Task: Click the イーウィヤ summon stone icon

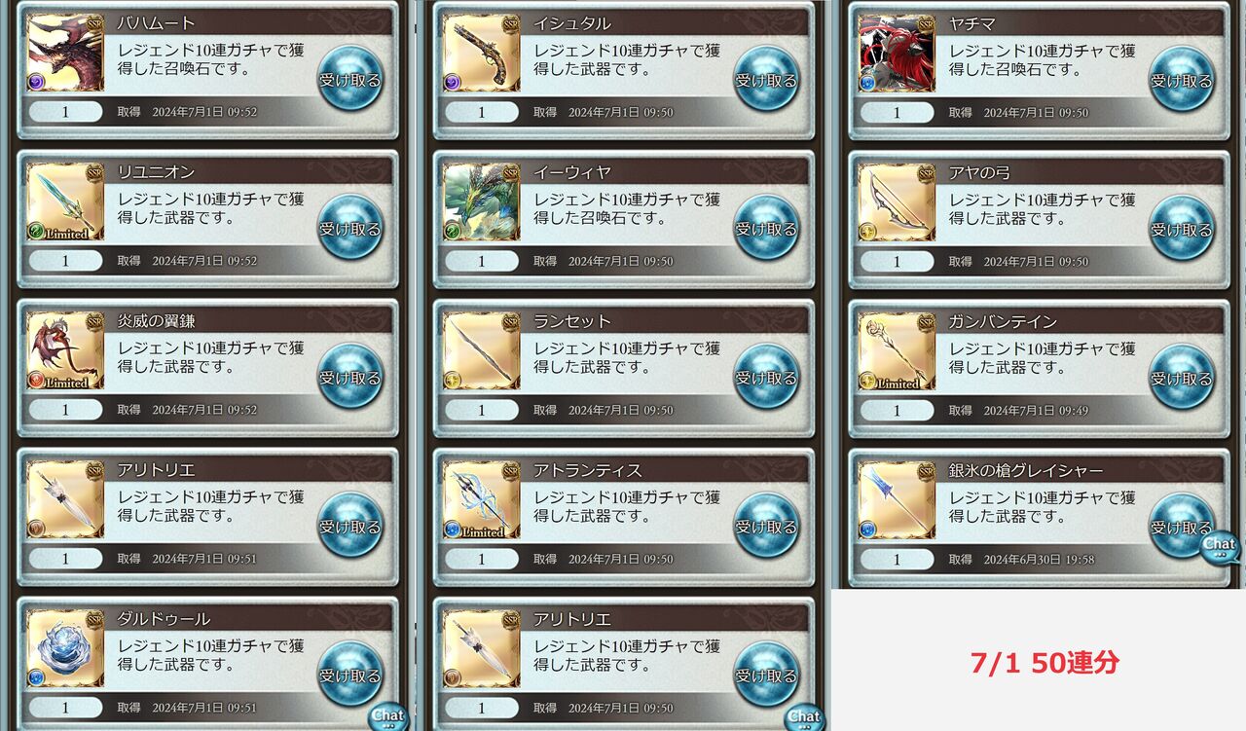Action: click(481, 202)
